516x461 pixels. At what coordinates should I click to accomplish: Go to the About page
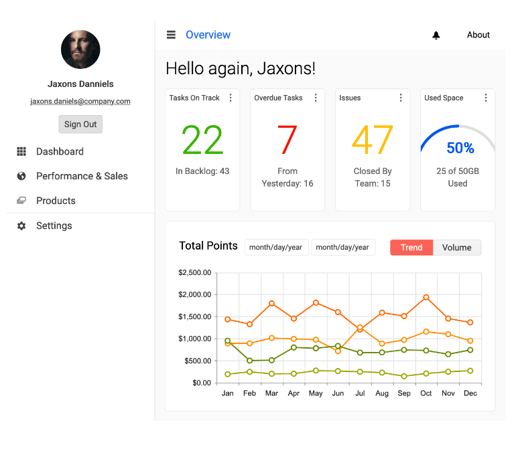(x=478, y=35)
